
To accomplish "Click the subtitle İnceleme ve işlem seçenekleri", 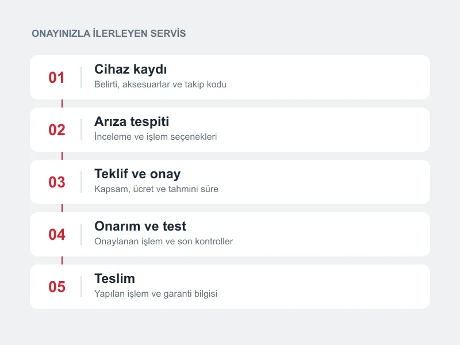I will tap(155, 137).
